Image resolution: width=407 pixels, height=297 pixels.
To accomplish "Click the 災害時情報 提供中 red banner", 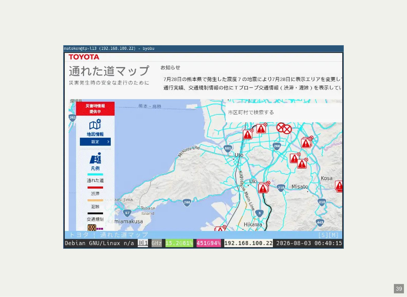I will tap(95, 109).
